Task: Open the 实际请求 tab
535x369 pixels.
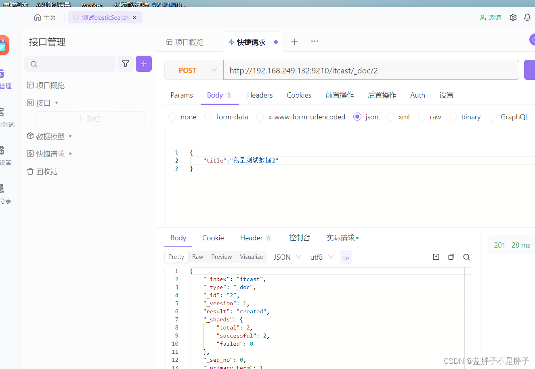Action: (342, 238)
